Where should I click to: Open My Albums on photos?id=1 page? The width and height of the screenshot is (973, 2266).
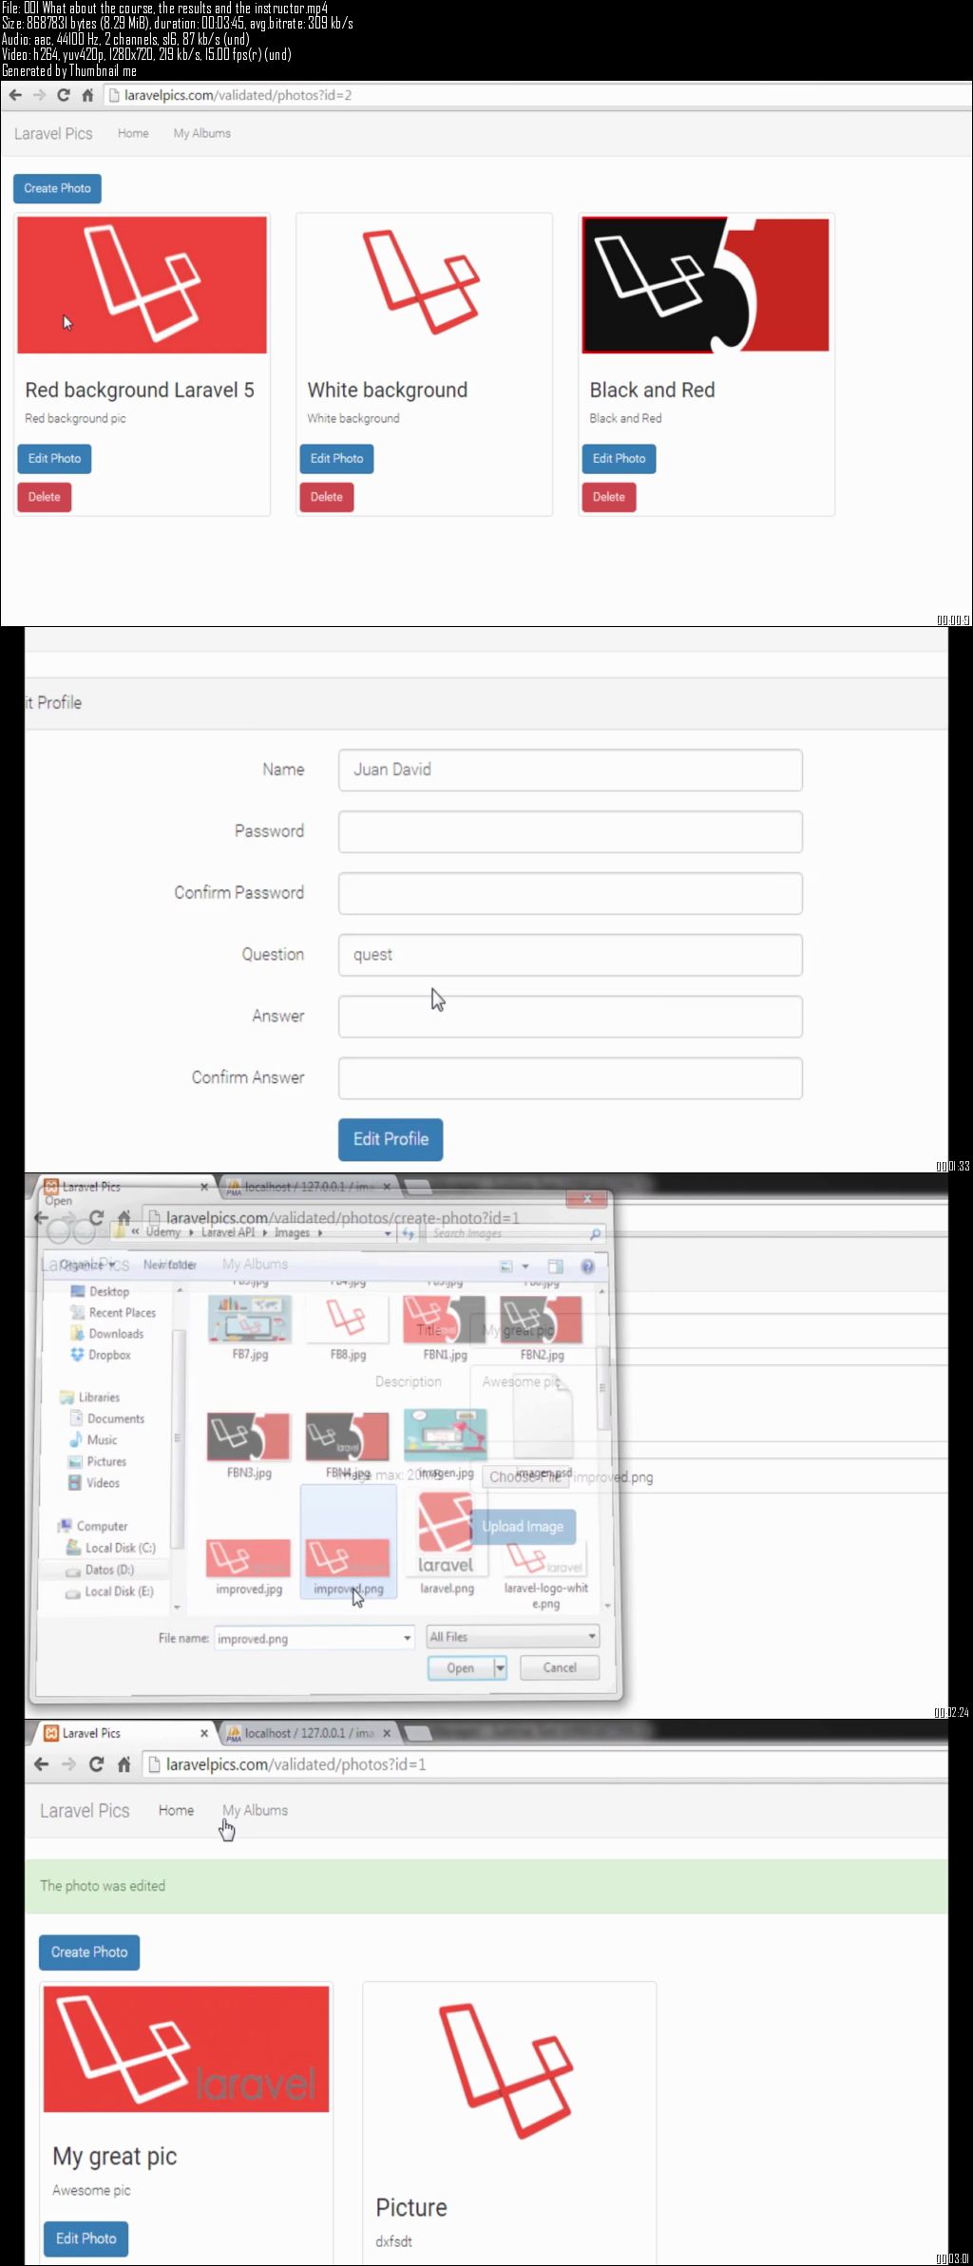pos(255,1811)
